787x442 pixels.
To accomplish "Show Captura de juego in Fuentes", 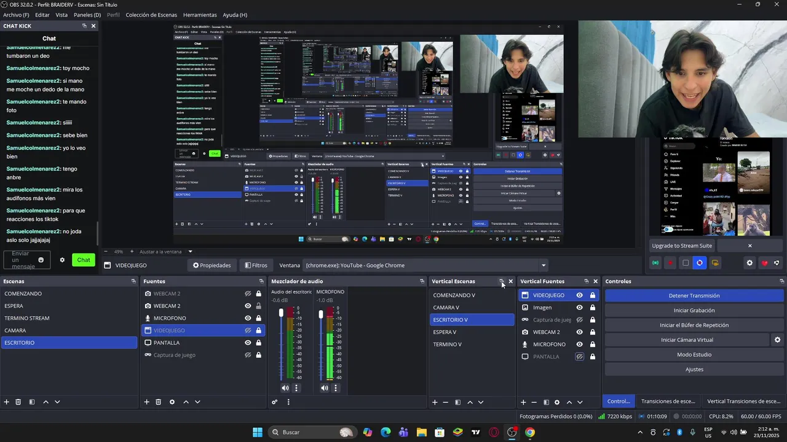I will pos(248,355).
